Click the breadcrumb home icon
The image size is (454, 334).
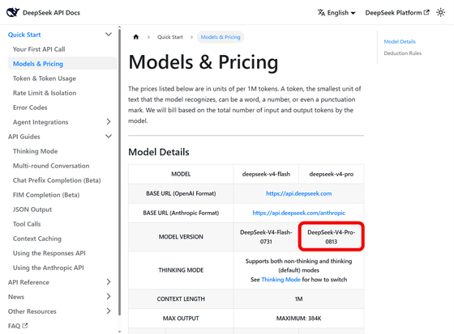pos(136,37)
